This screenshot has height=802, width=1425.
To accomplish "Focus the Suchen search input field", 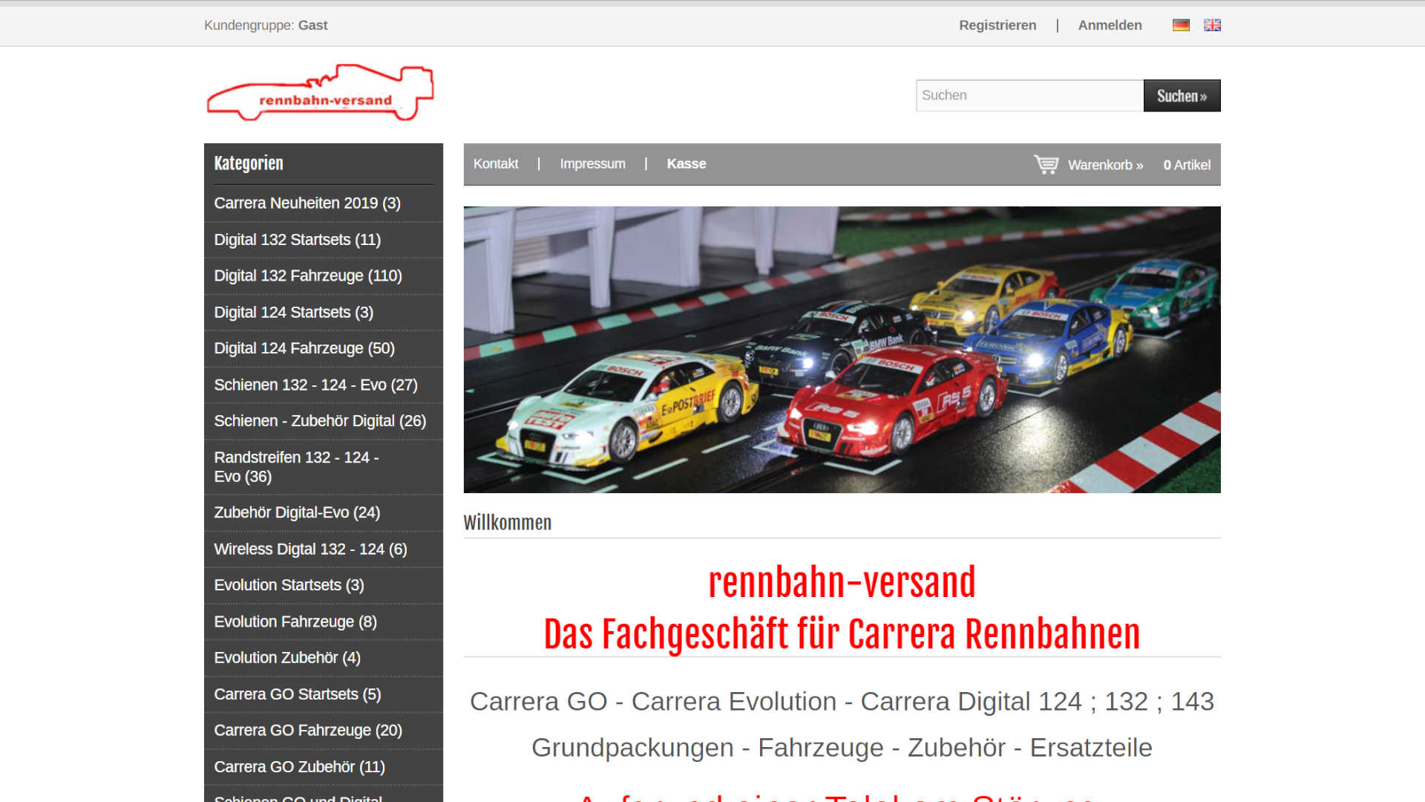I will coord(1029,96).
